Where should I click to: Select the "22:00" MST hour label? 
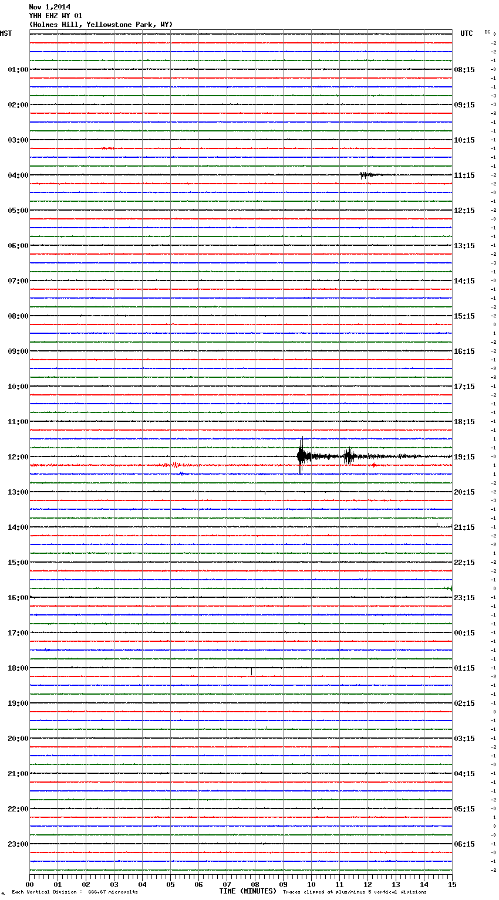18,809
